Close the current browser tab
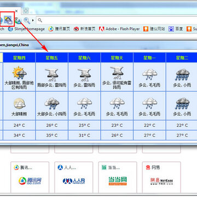 [16, 11]
